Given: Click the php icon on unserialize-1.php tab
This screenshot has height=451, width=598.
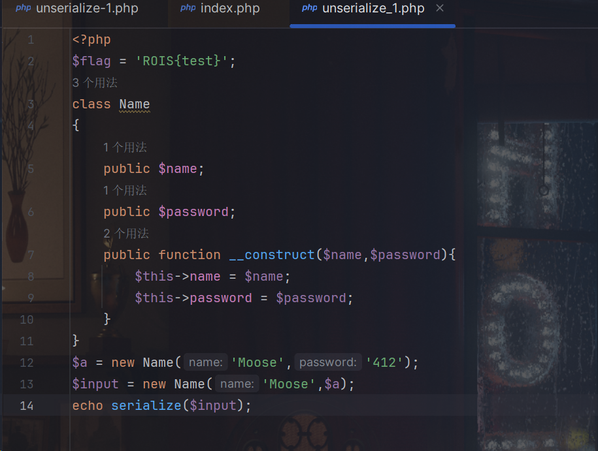Looking at the screenshot, I should click(24, 8).
